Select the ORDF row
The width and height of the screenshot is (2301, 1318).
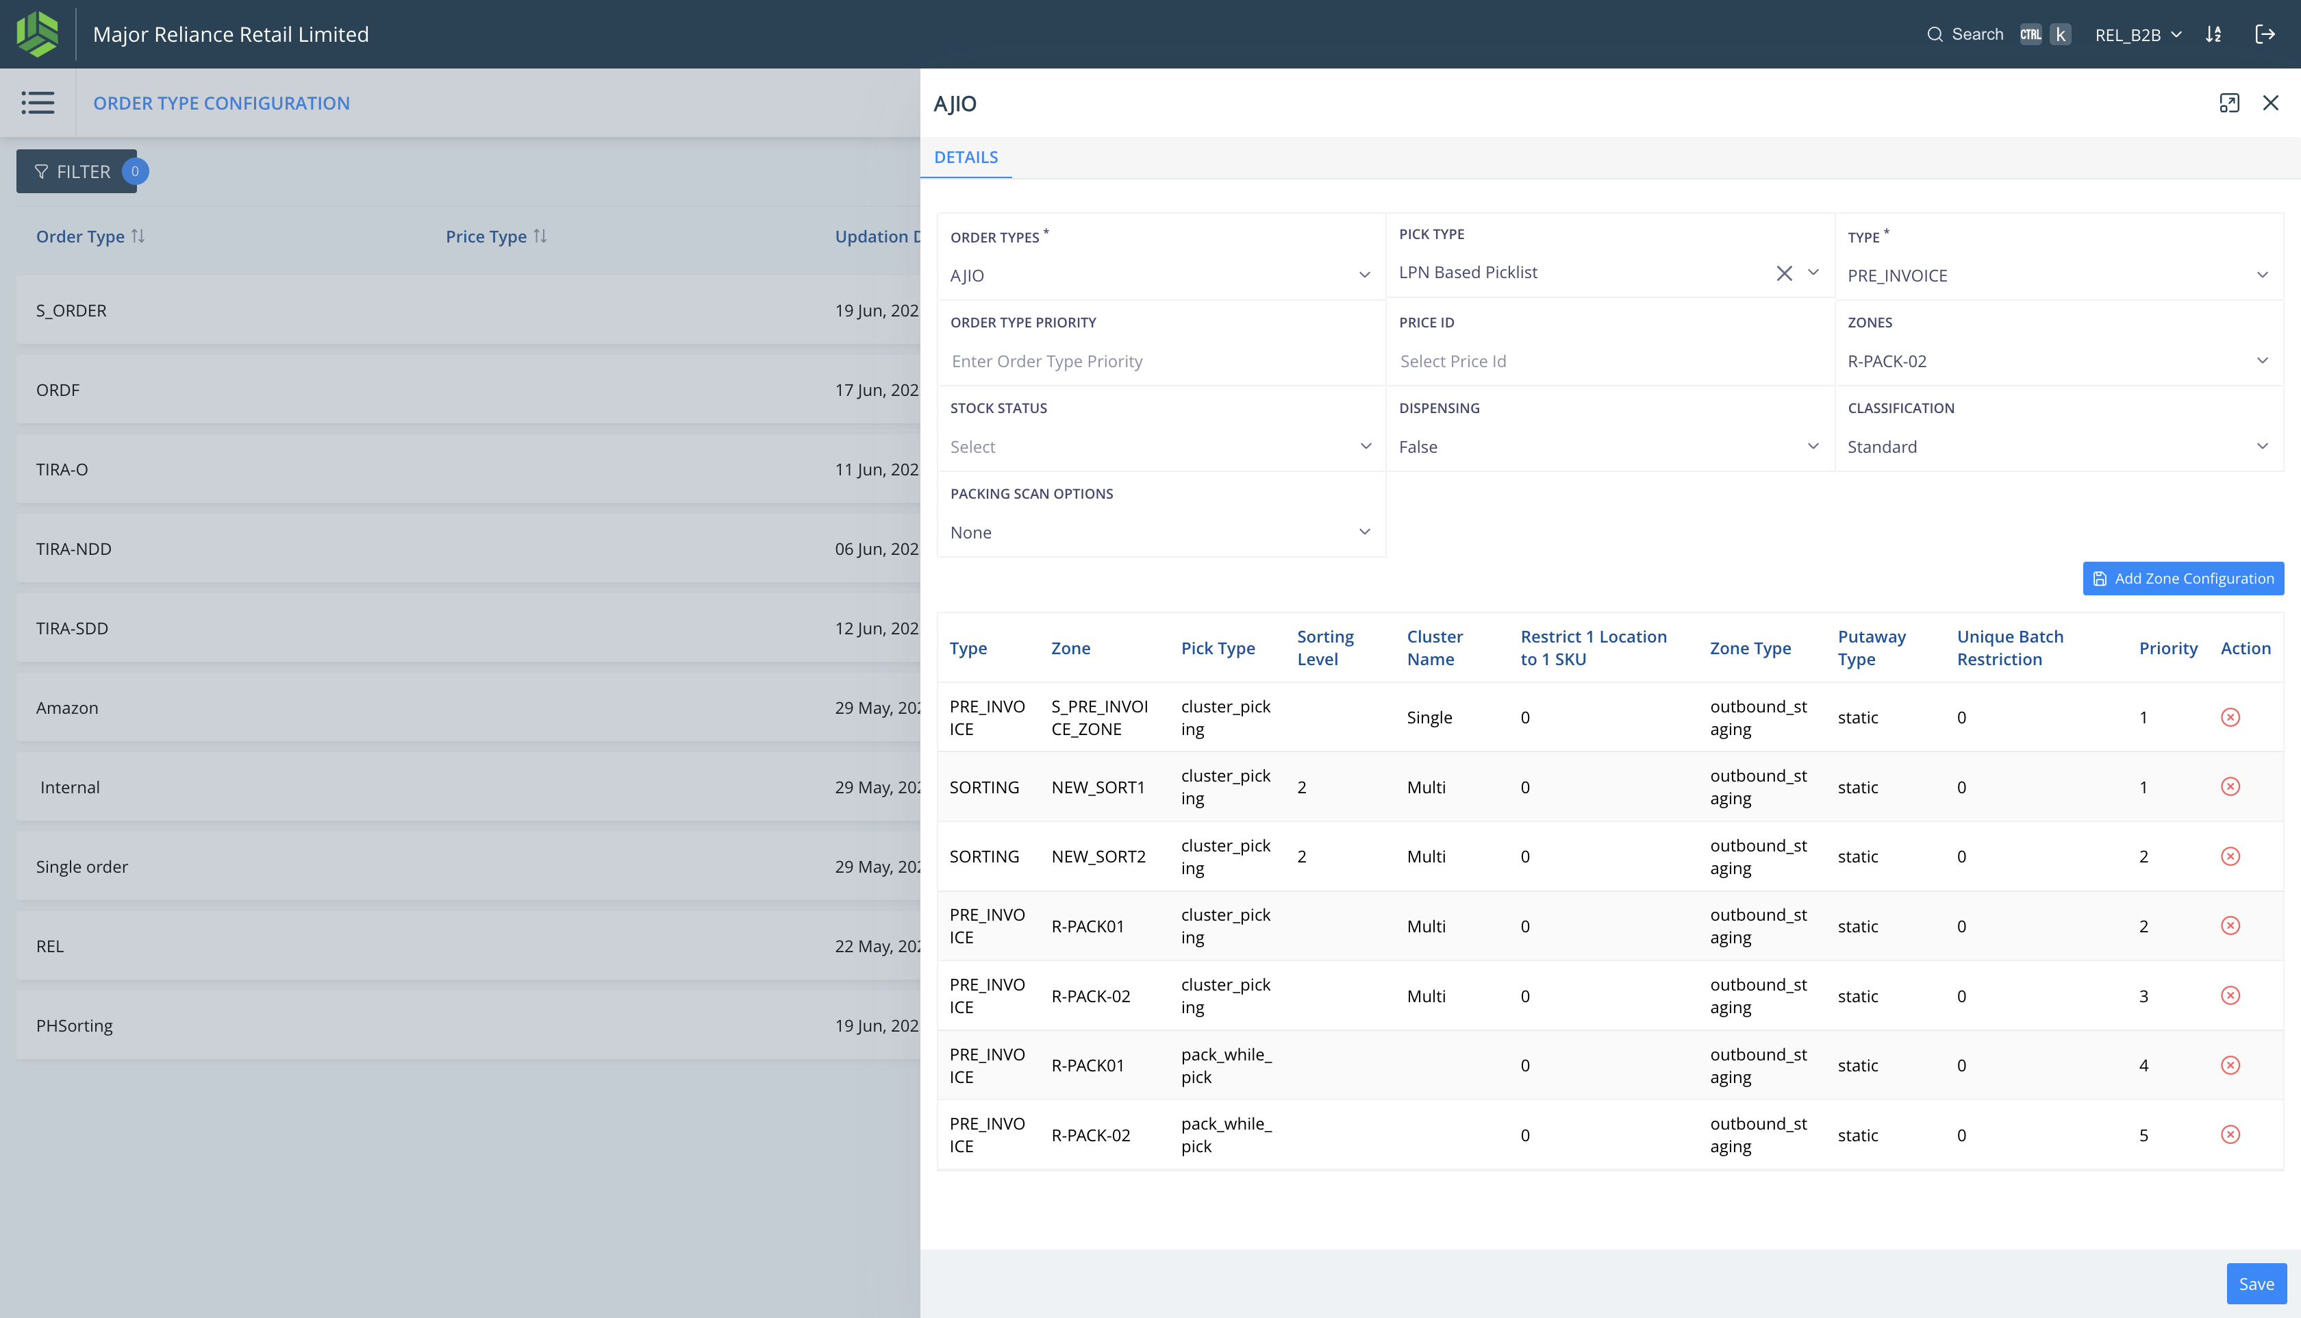[x=468, y=390]
